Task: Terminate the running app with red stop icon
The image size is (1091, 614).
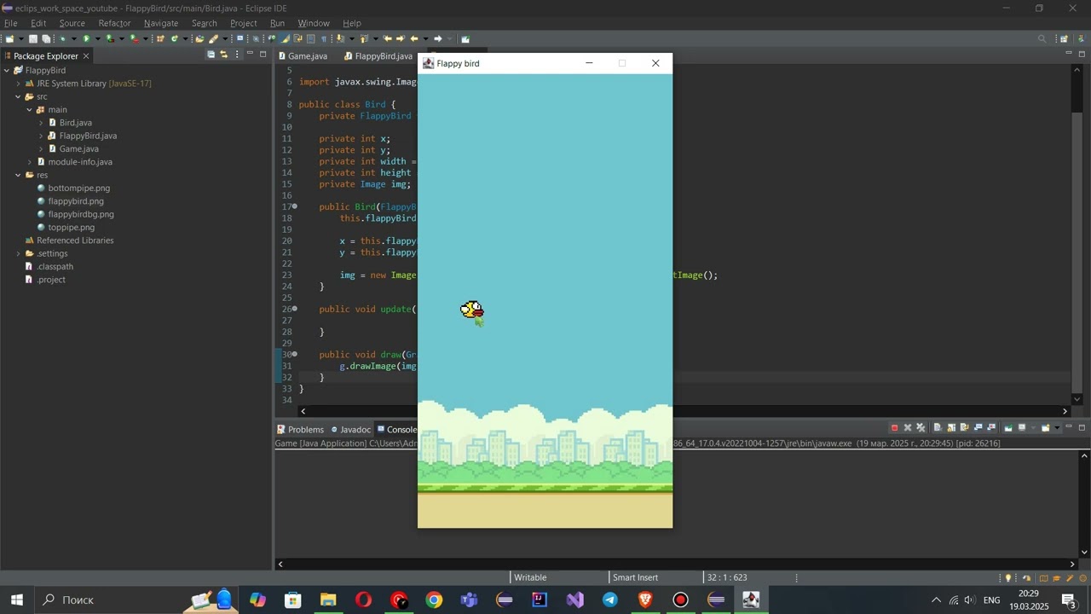Action: click(894, 427)
